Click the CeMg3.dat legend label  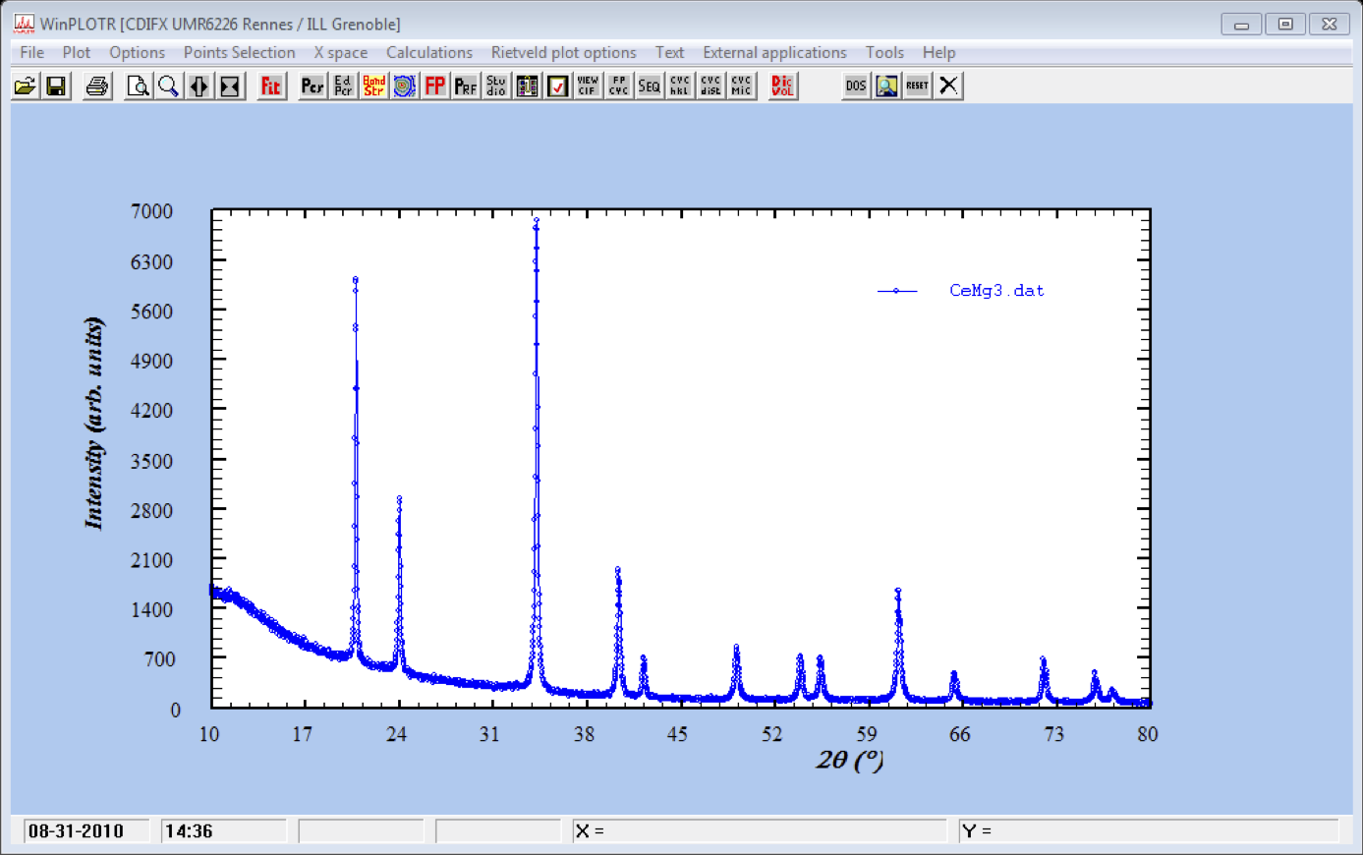coord(996,291)
